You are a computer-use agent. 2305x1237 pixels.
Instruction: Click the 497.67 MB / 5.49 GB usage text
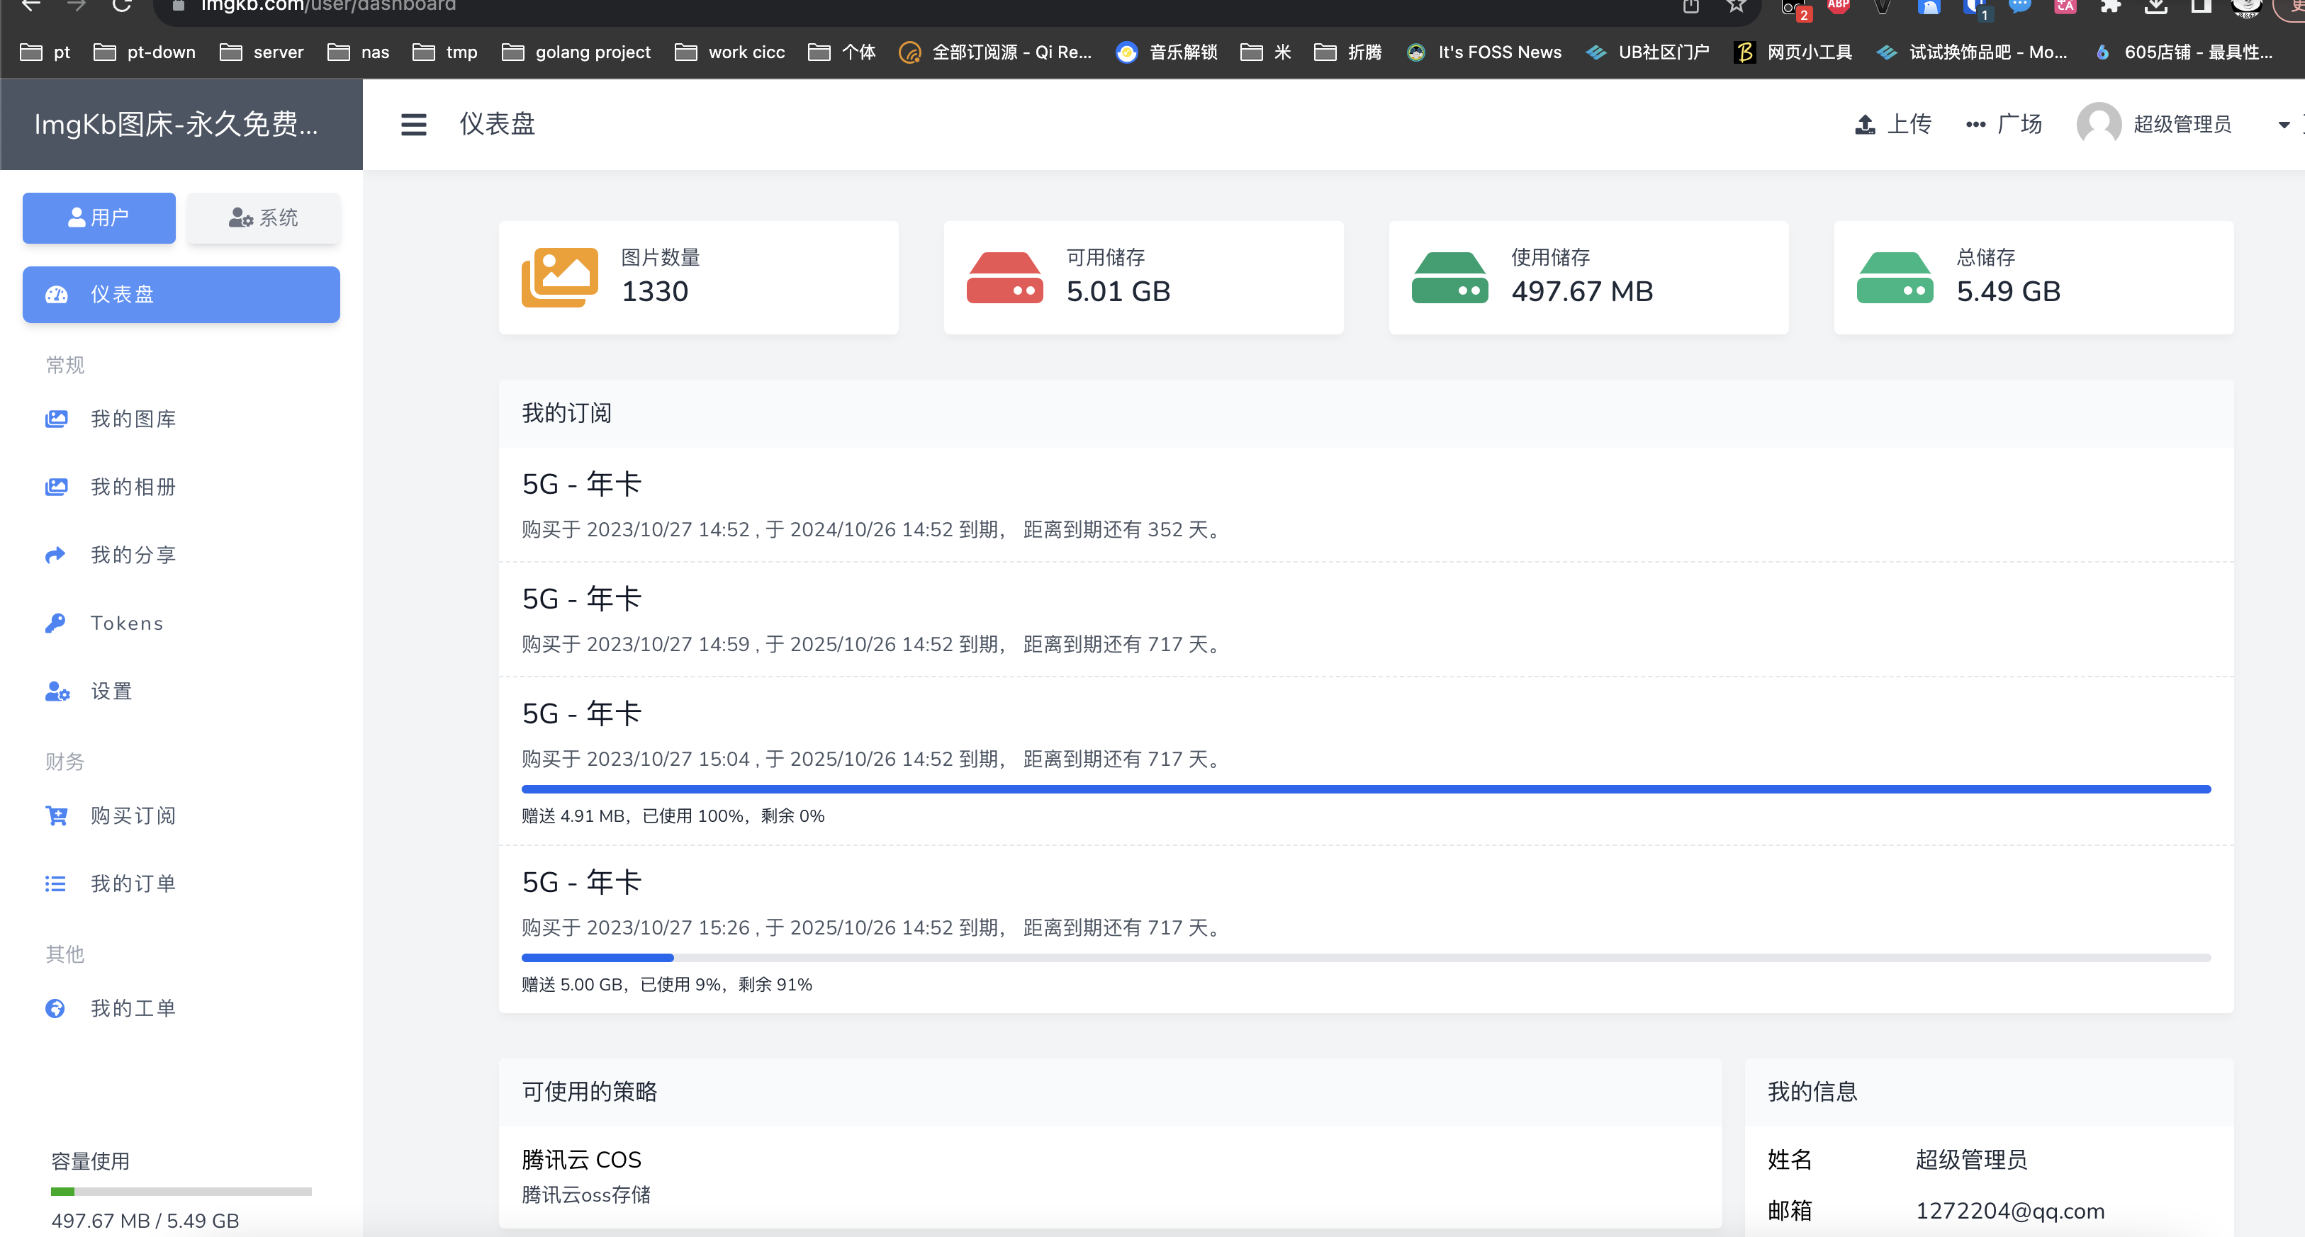(x=145, y=1221)
